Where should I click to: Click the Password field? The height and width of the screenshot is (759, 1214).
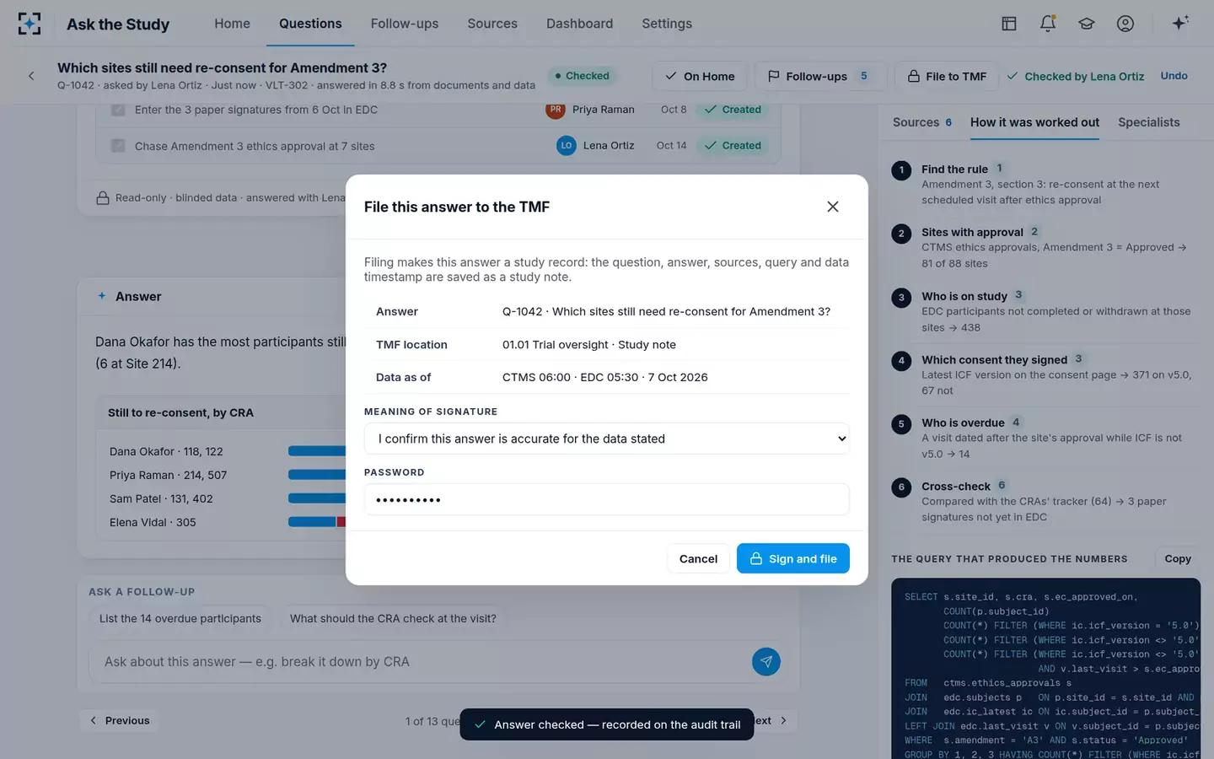click(607, 499)
